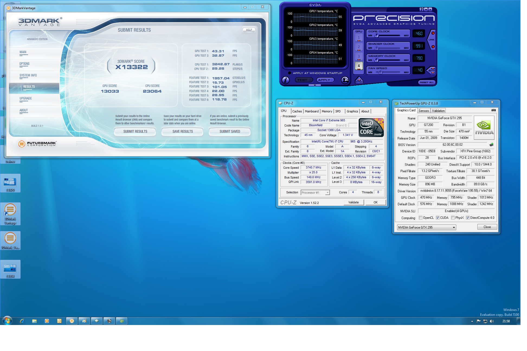Click OK button in CPU-Z

coord(375,202)
